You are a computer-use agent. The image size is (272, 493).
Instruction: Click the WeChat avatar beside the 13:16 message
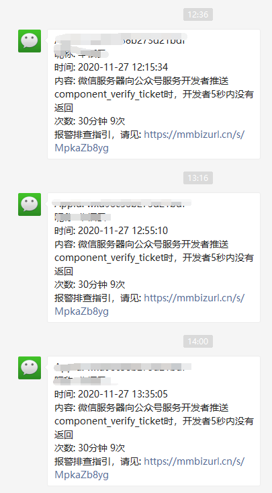(x=30, y=204)
